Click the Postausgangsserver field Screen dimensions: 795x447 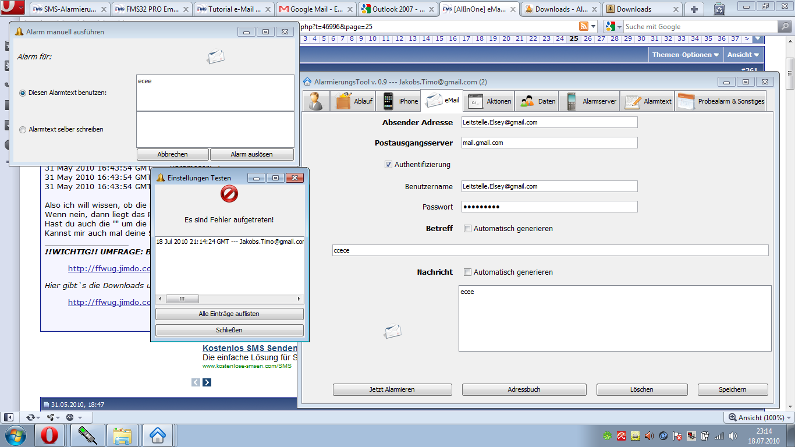coord(549,143)
